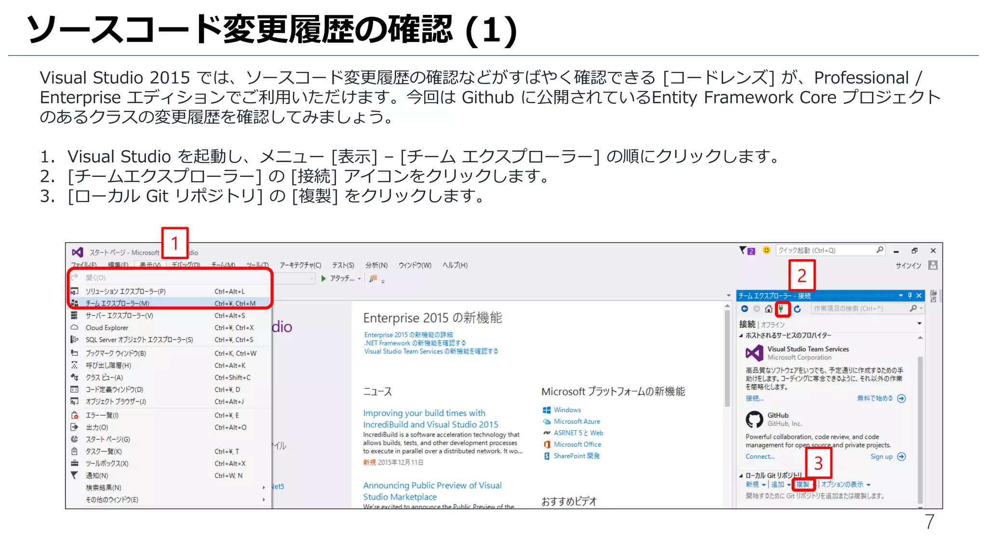Viewport: 987px width, 555px height.
Task: Select ソリューション エクスプローラー(P) menu item
Action: click(x=170, y=291)
